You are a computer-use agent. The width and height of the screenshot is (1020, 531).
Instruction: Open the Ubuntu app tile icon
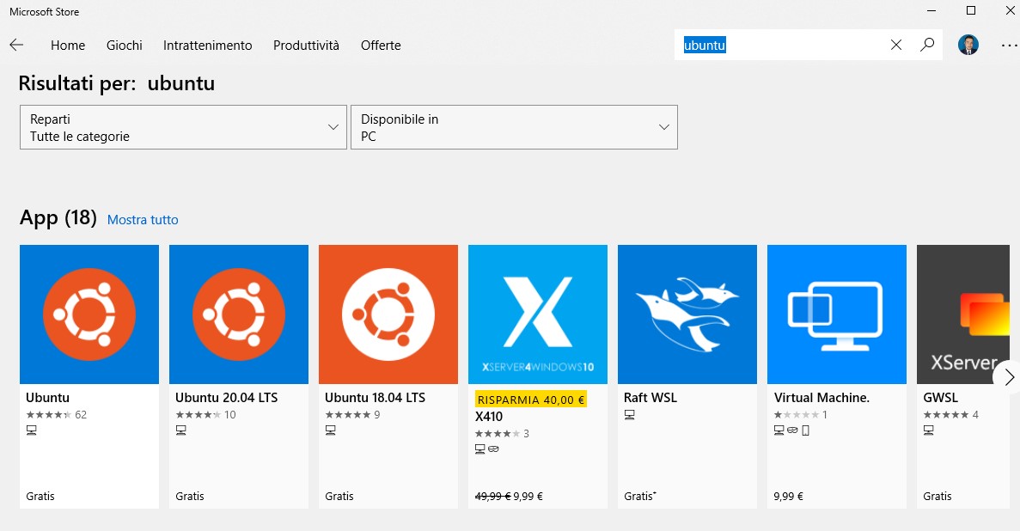point(89,314)
